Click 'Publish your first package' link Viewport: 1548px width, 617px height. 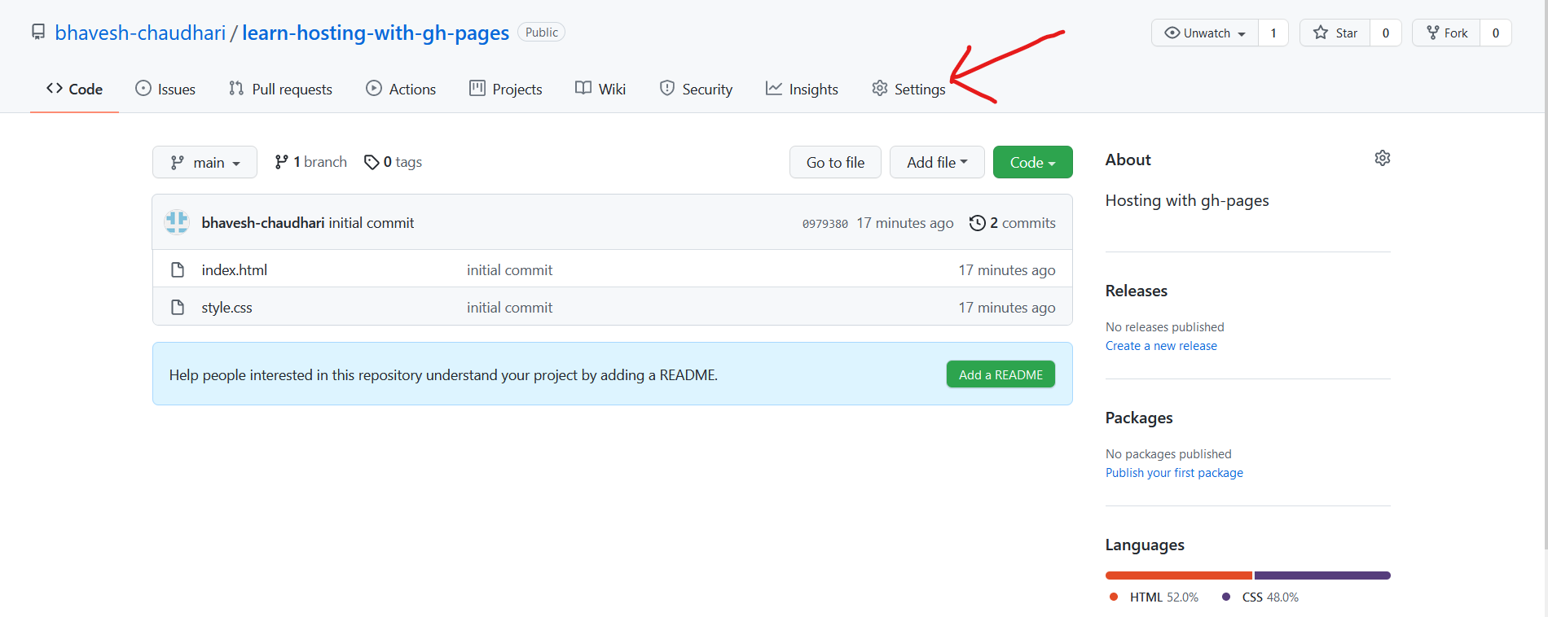click(1174, 473)
